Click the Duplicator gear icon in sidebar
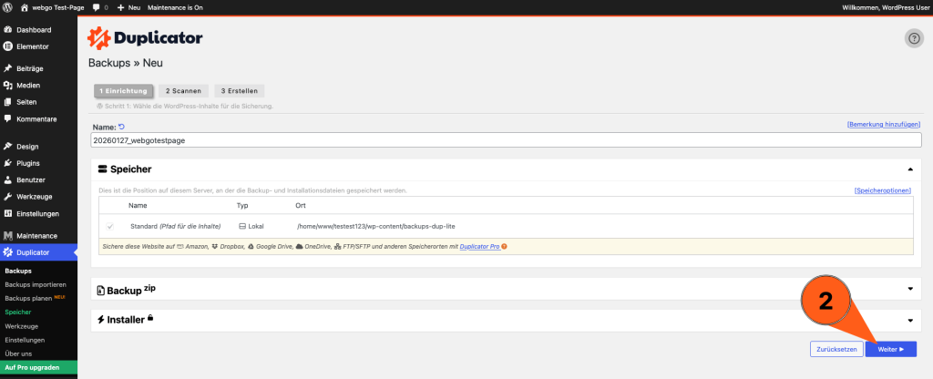933x379 pixels. click(8, 252)
